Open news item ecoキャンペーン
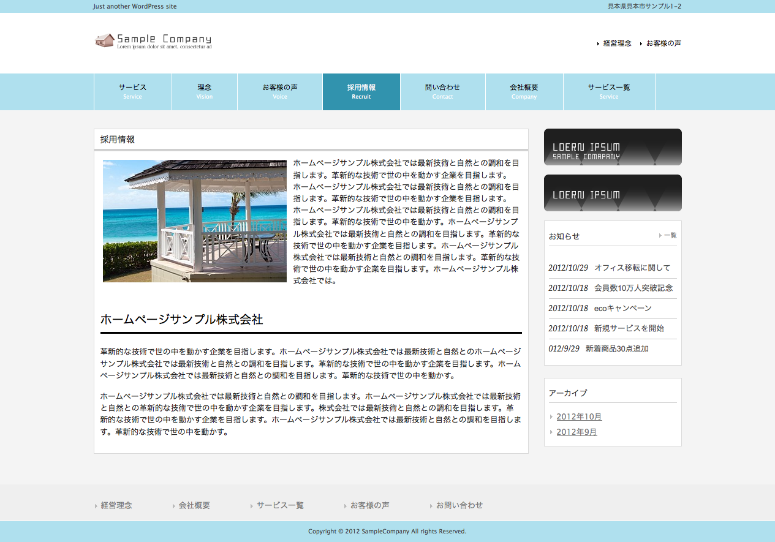The height and width of the screenshot is (542, 775). click(x=623, y=308)
